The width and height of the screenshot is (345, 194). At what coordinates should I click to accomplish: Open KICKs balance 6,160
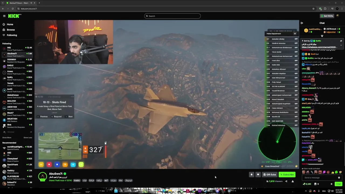coord(307,184)
